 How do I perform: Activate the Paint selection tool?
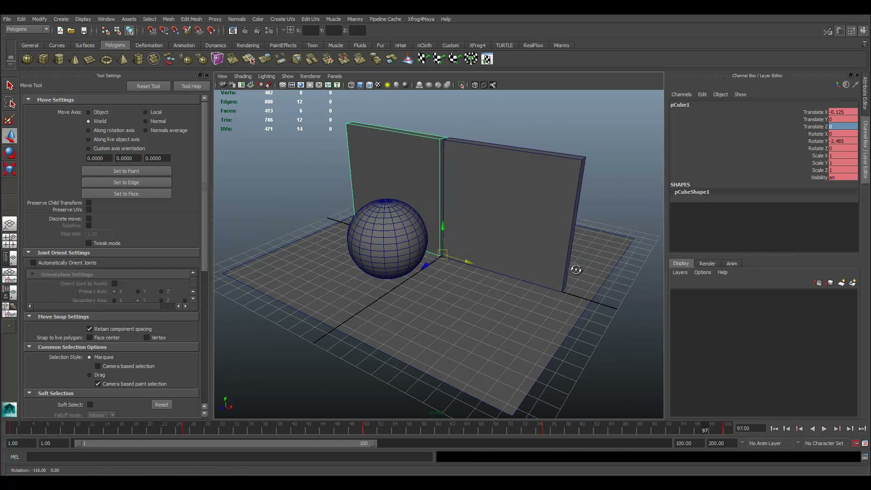[x=10, y=119]
